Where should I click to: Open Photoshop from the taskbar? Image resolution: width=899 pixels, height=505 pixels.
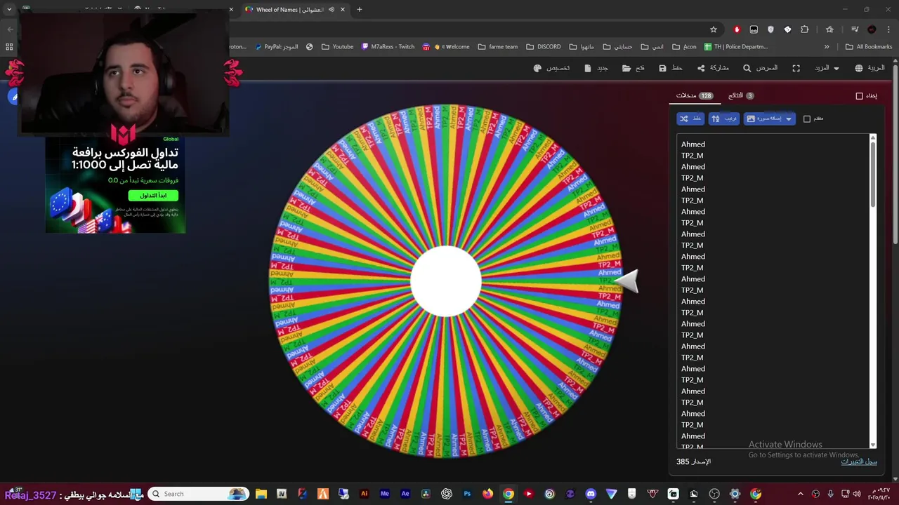[467, 494]
